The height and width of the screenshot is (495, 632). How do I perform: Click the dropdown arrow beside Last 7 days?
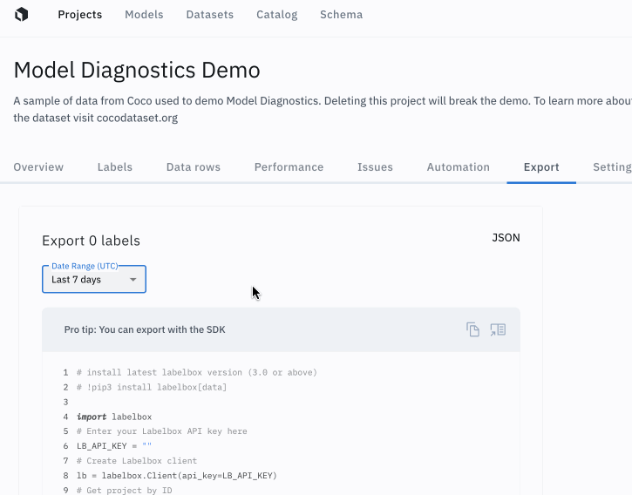tap(133, 280)
